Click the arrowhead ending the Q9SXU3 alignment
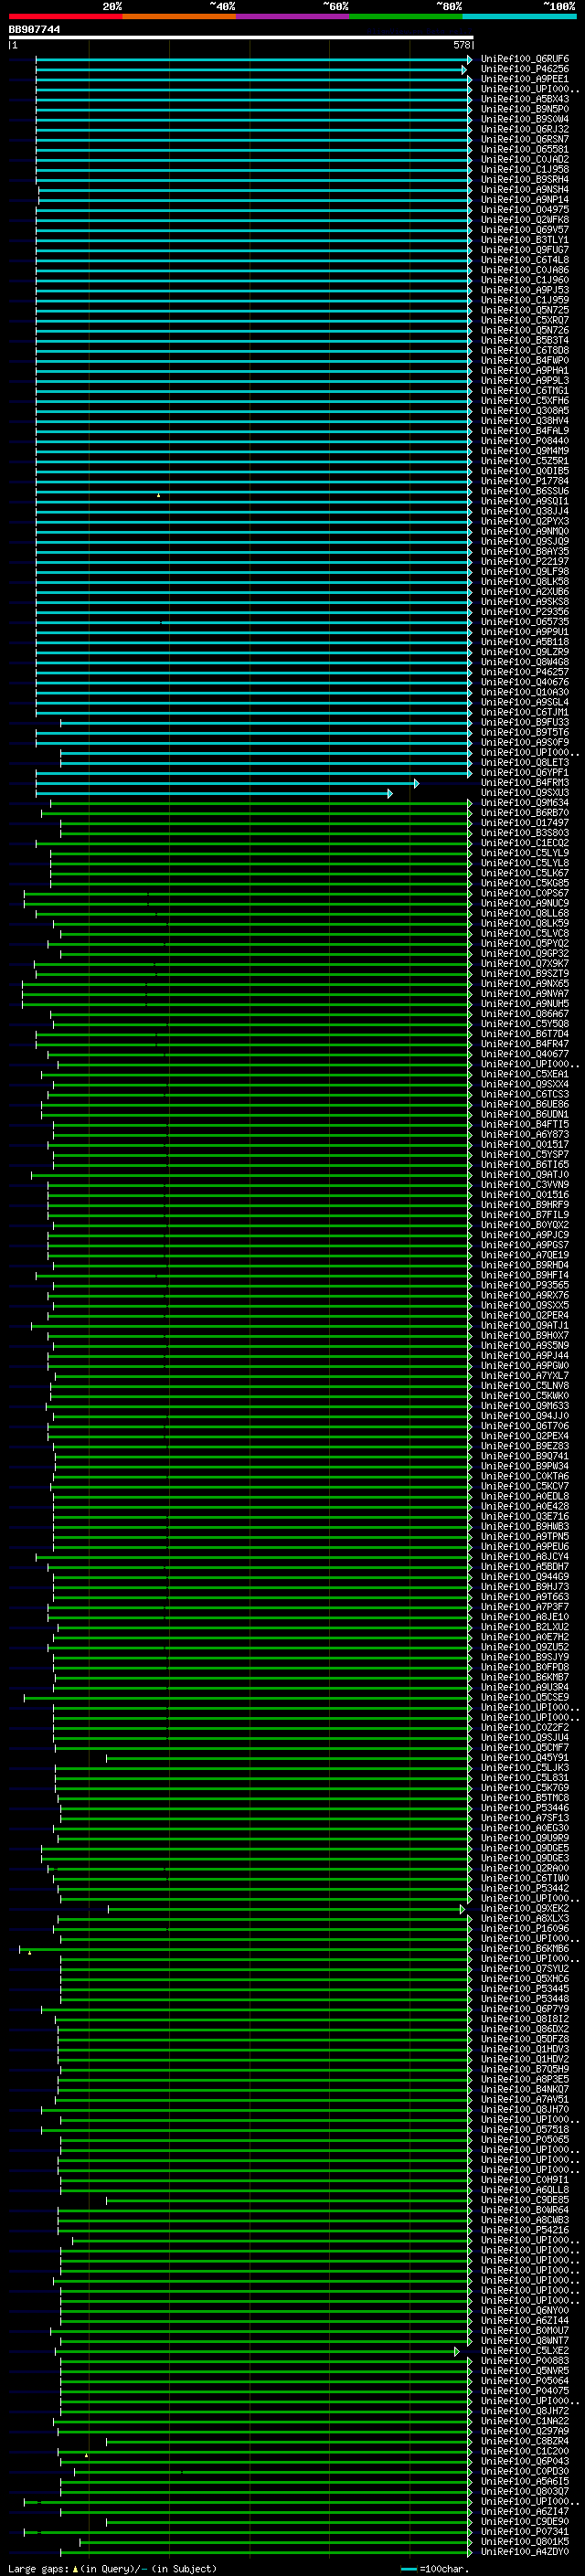Image resolution: width=585 pixels, height=2576 pixels. point(390,793)
